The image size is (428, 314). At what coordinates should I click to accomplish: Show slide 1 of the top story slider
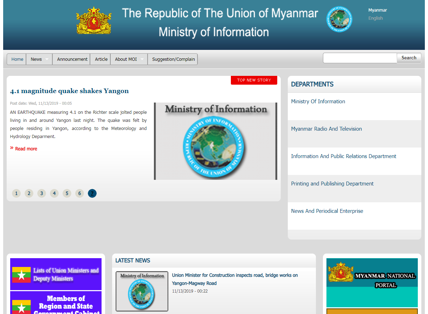[16, 194]
